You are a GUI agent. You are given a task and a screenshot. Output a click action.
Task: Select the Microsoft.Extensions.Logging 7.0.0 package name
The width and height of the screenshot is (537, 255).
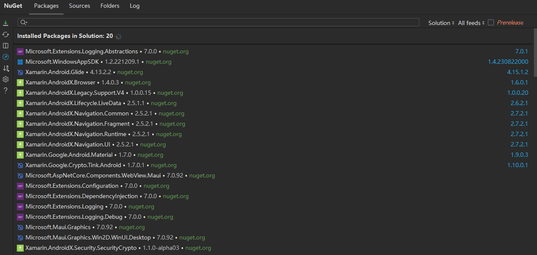click(64, 206)
